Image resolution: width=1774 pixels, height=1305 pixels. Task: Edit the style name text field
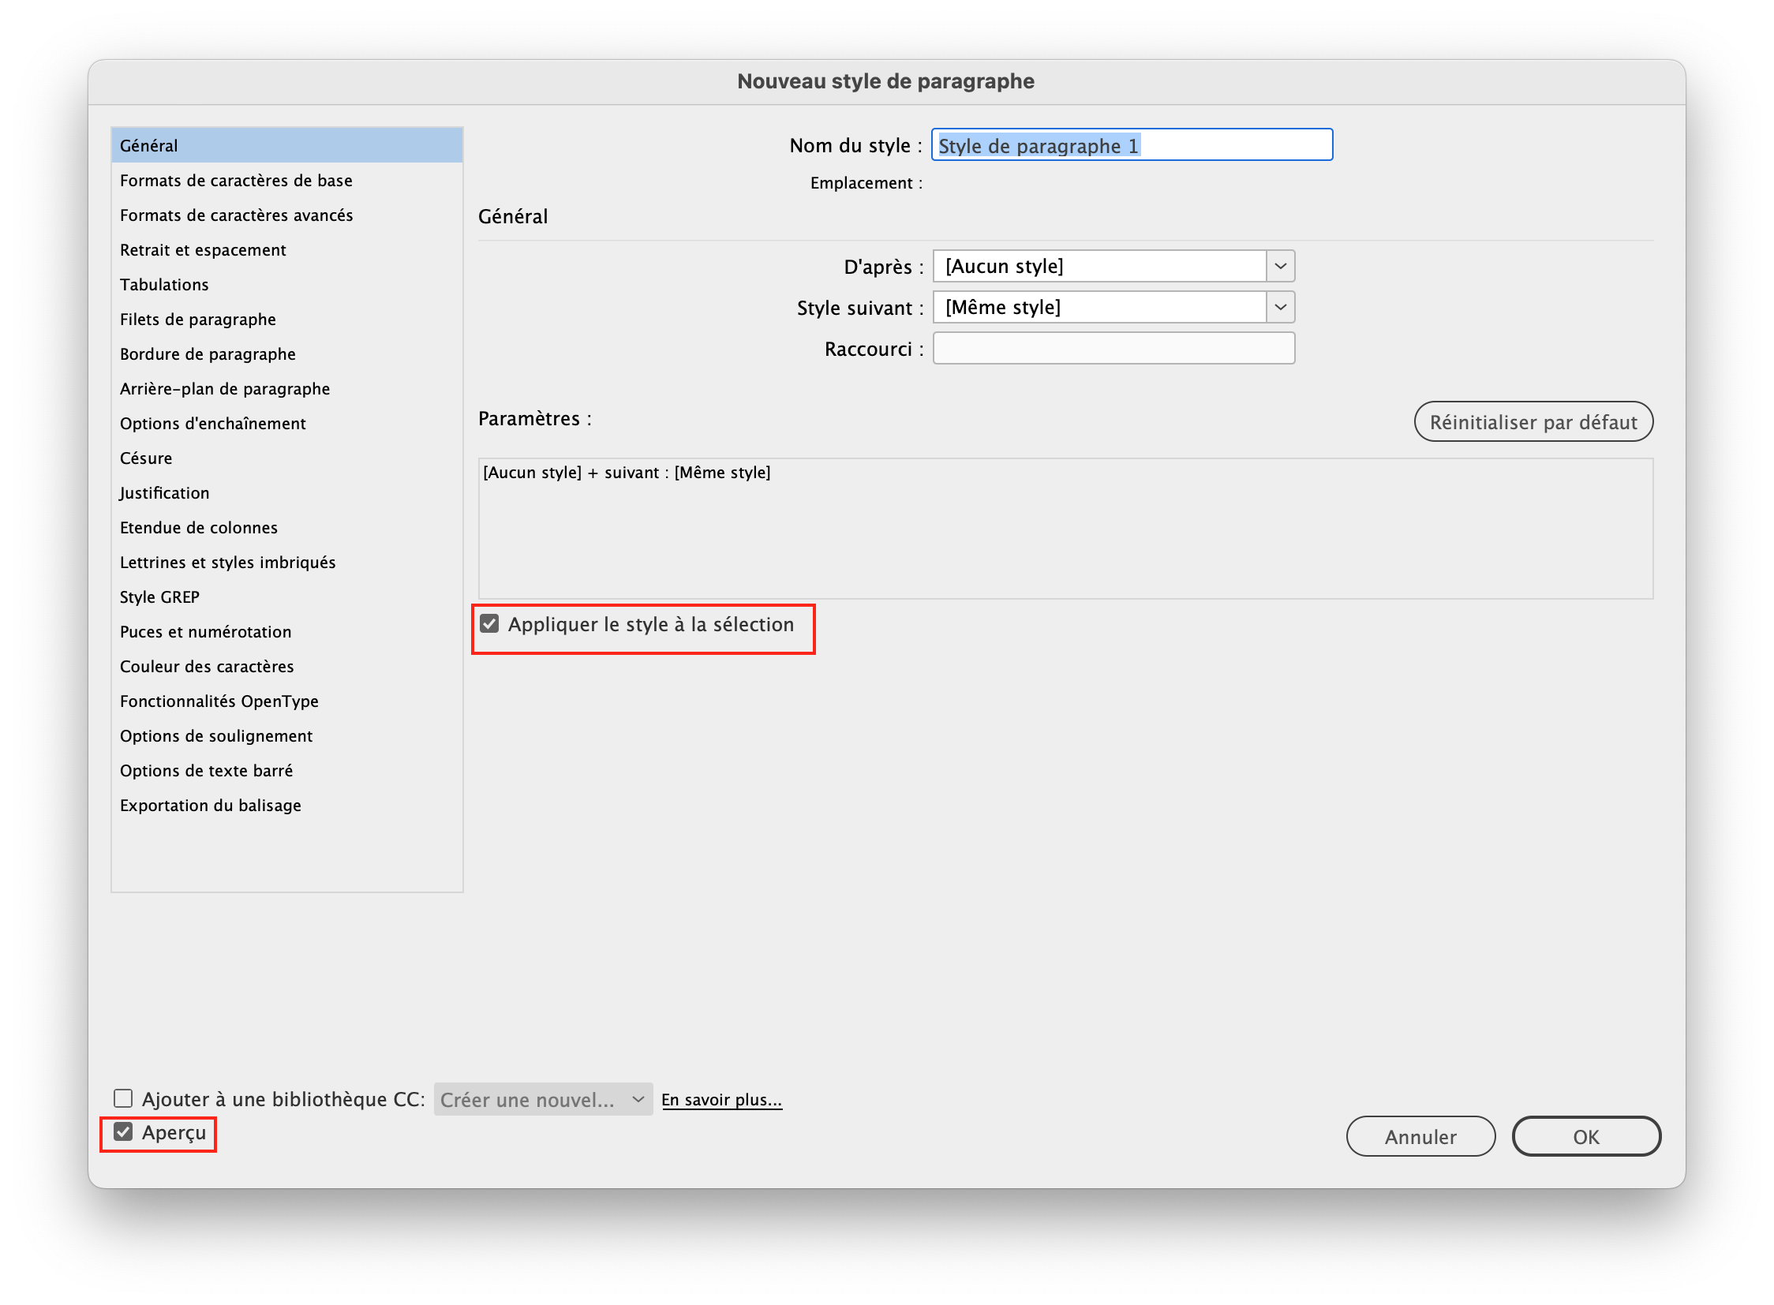[1132, 145]
